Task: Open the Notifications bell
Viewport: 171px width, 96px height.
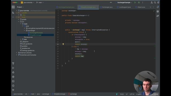Action: tap(158, 7)
